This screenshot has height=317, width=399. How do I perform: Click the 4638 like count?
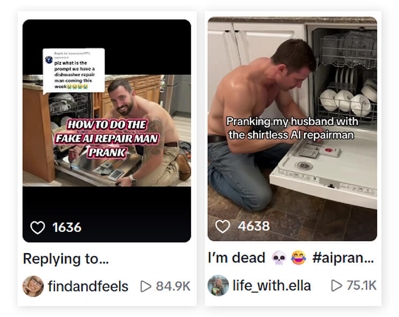click(x=254, y=226)
